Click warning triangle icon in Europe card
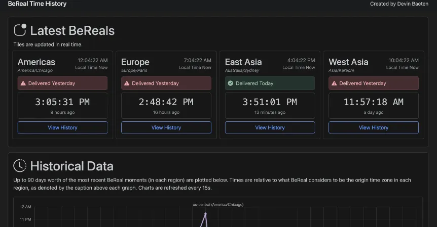437x227 pixels. tap(127, 83)
